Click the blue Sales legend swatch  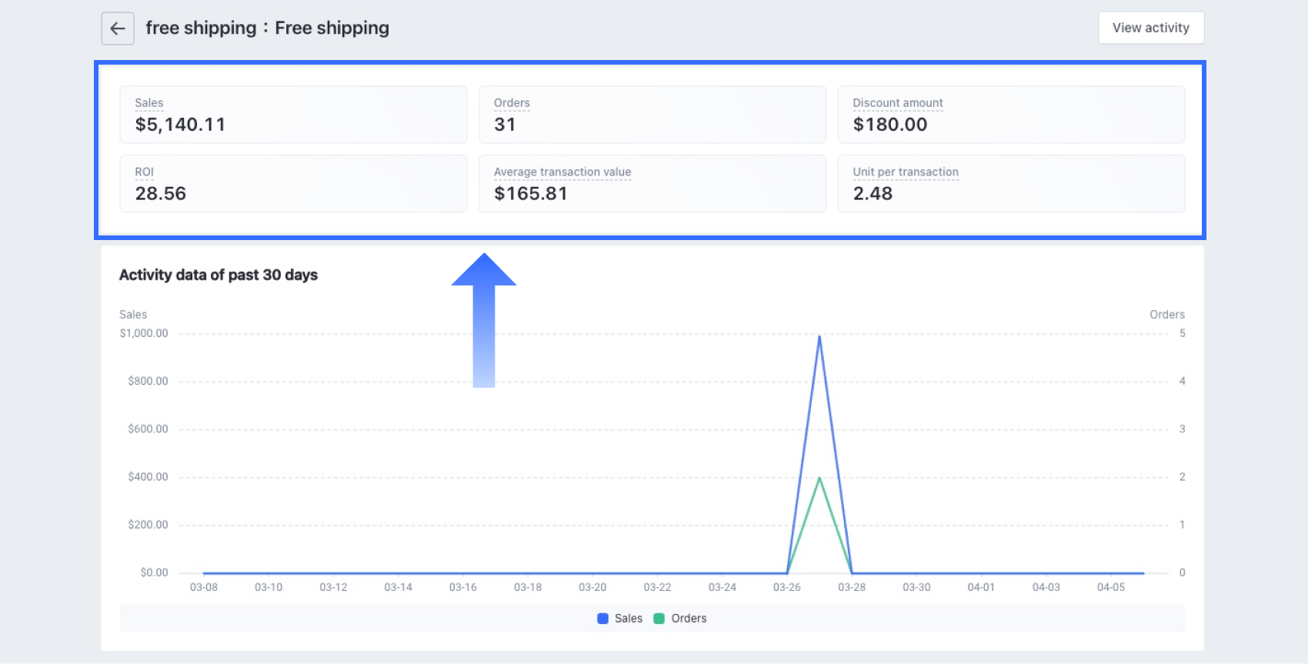point(603,619)
